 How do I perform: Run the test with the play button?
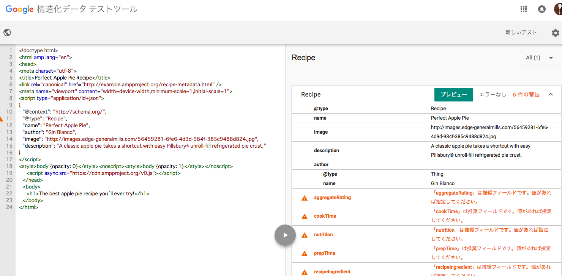pos(285,235)
